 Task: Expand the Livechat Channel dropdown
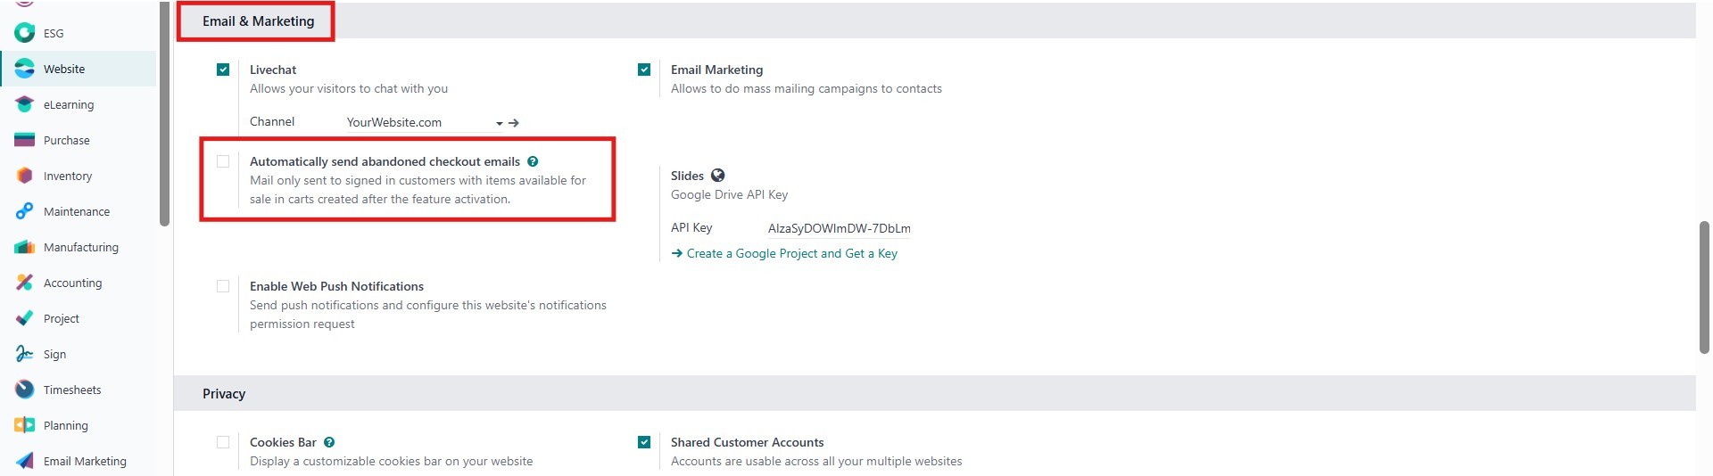tap(499, 123)
